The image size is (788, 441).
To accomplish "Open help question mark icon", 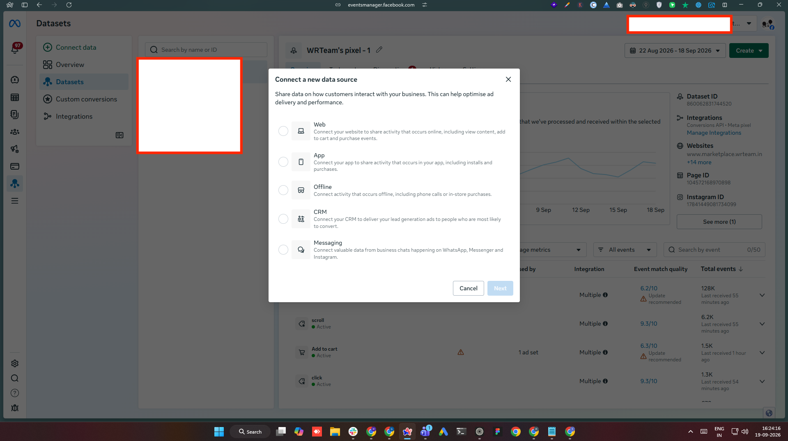I will 15,393.
